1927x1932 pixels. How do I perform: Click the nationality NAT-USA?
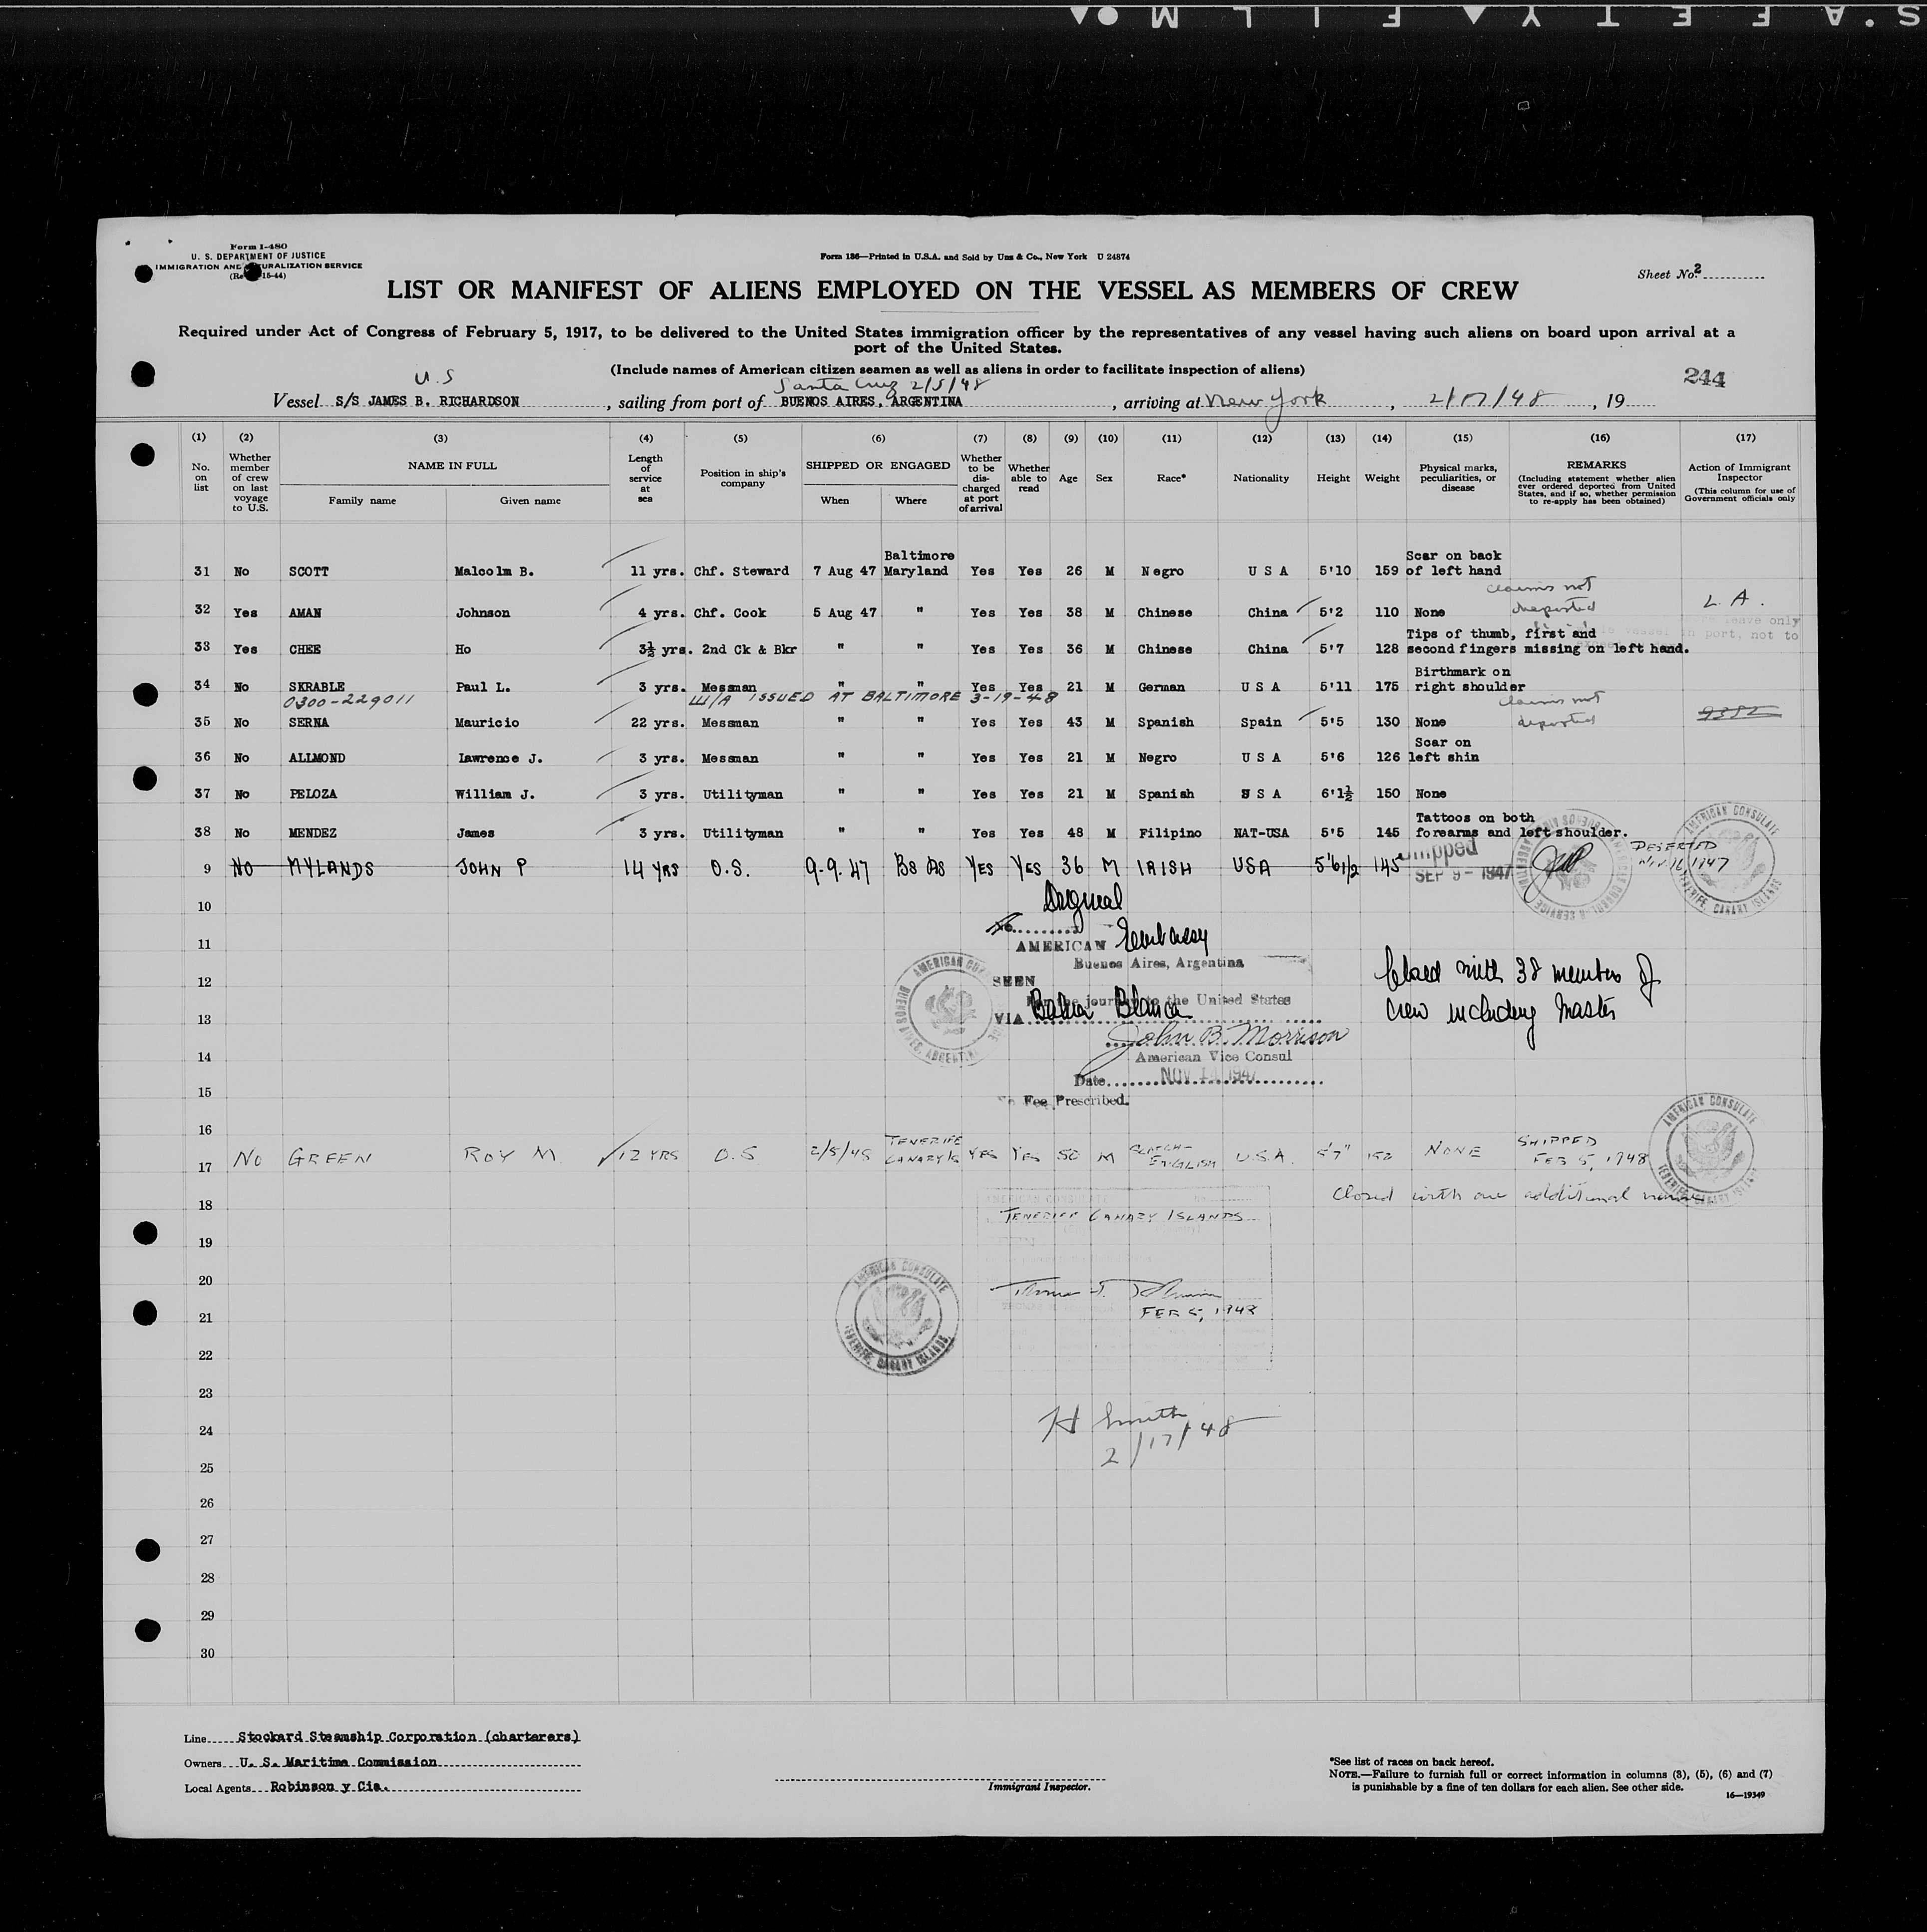[1262, 833]
